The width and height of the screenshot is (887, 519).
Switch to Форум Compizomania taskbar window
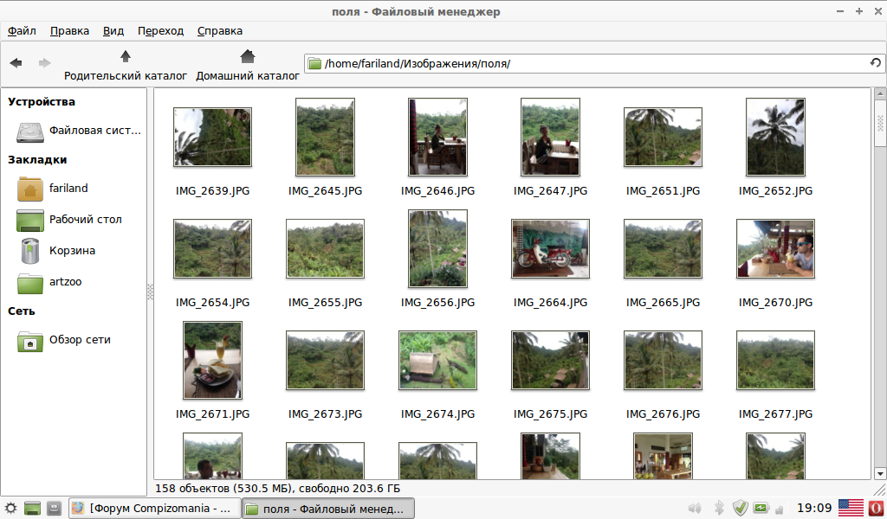[152, 508]
